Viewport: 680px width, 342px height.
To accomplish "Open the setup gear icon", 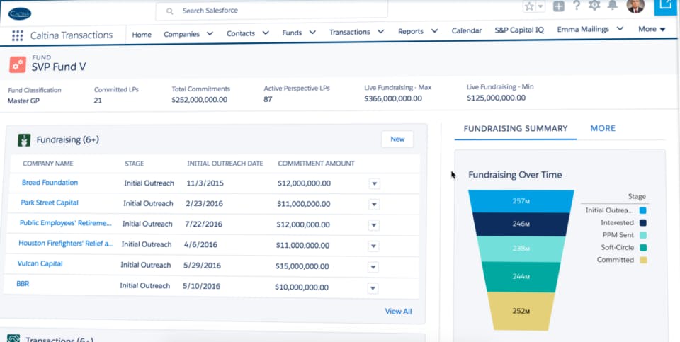I will click(594, 5).
